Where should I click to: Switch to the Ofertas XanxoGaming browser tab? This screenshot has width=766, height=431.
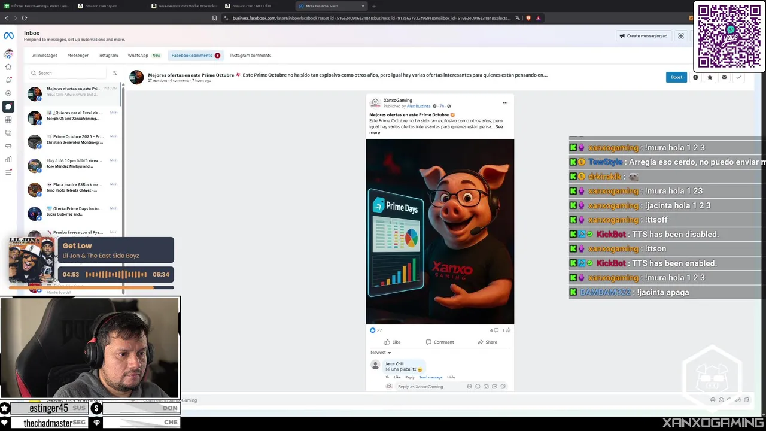[x=36, y=6]
